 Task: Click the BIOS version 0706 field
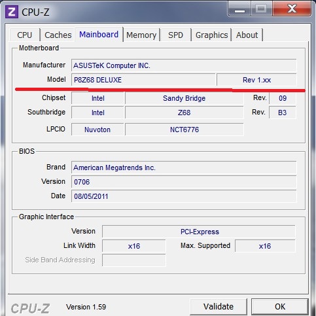[184, 182]
